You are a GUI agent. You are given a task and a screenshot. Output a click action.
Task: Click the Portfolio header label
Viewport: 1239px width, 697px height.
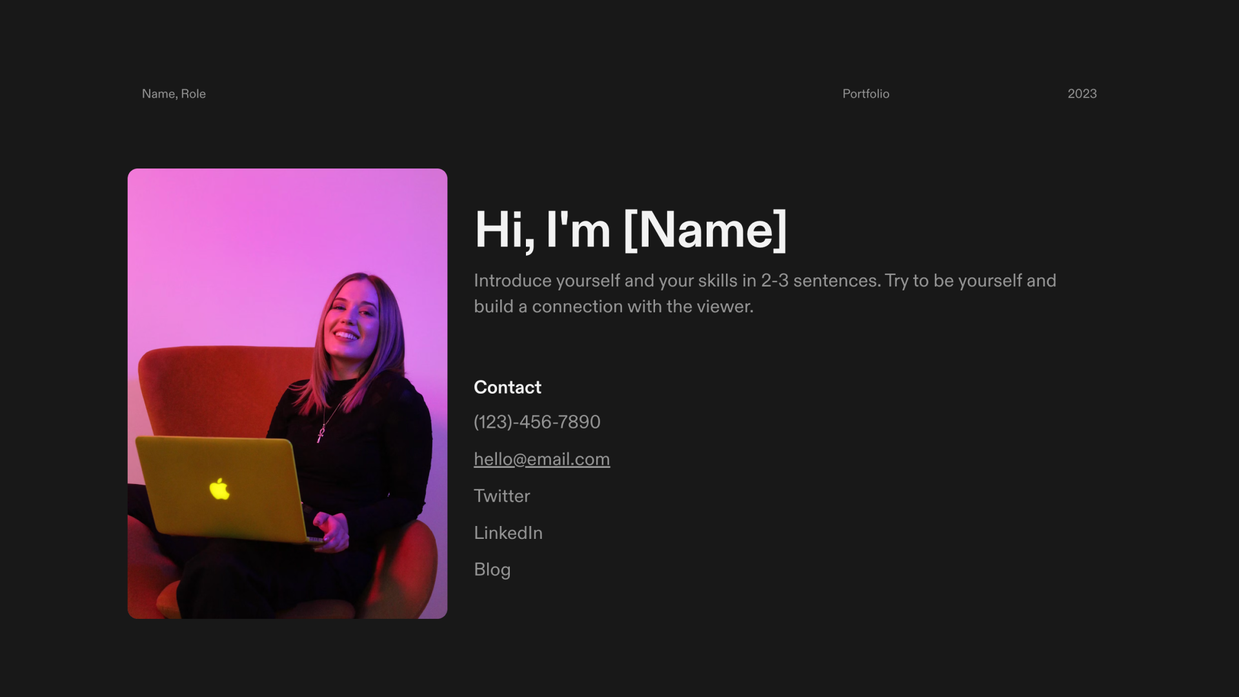865,94
